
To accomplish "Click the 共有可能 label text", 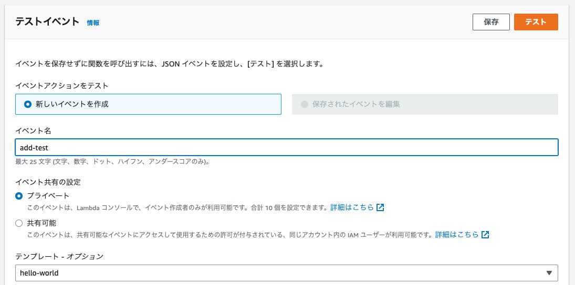I will click(41, 223).
